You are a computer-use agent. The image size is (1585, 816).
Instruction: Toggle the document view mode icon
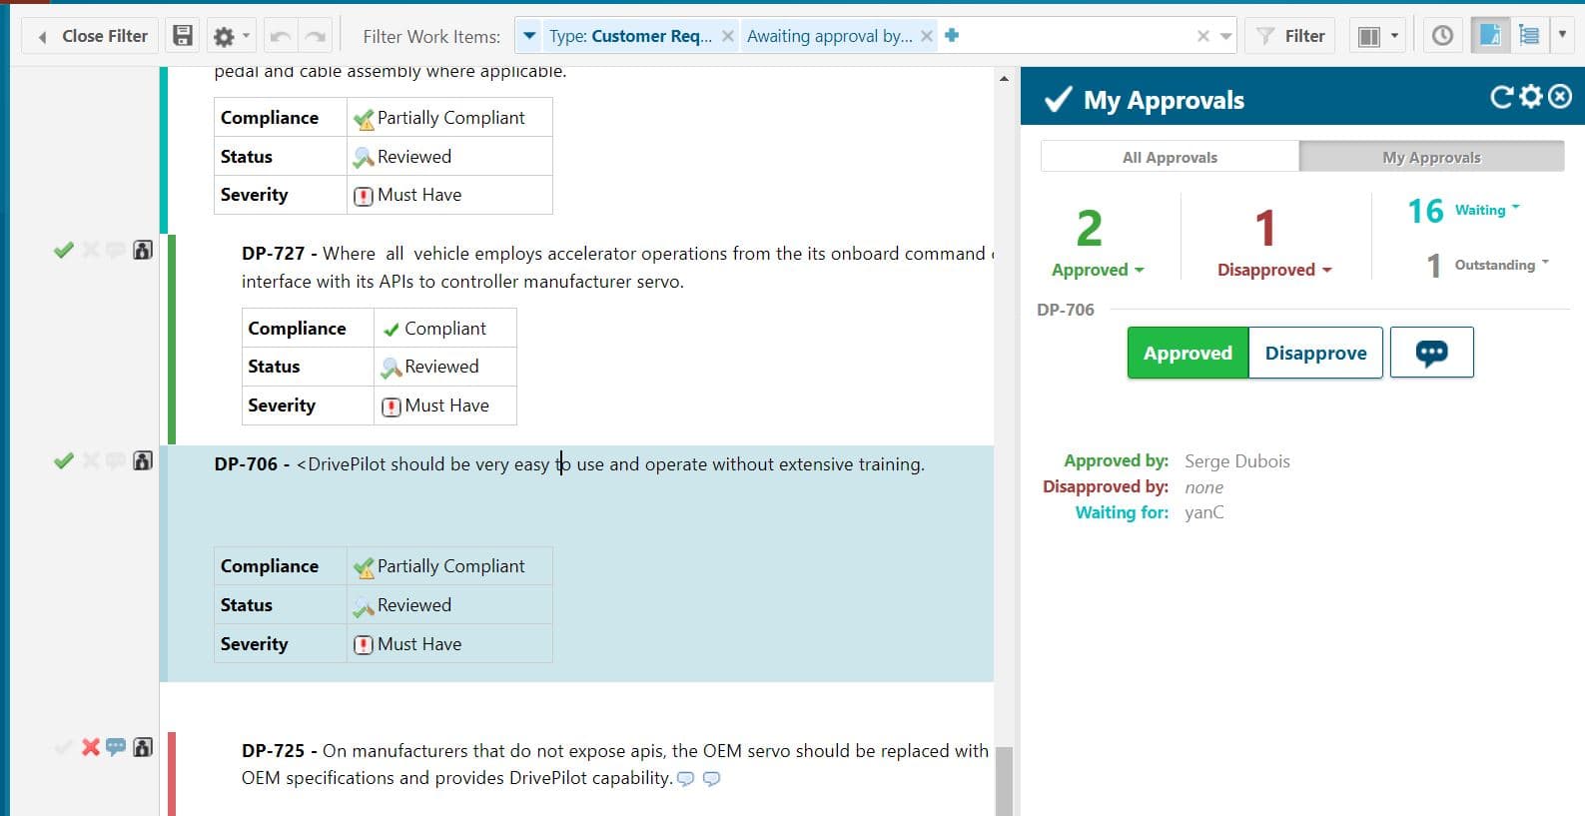pyautogui.click(x=1489, y=36)
